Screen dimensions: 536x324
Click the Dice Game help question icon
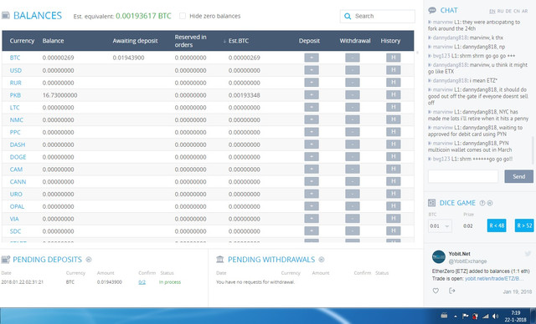tap(482, 203)
